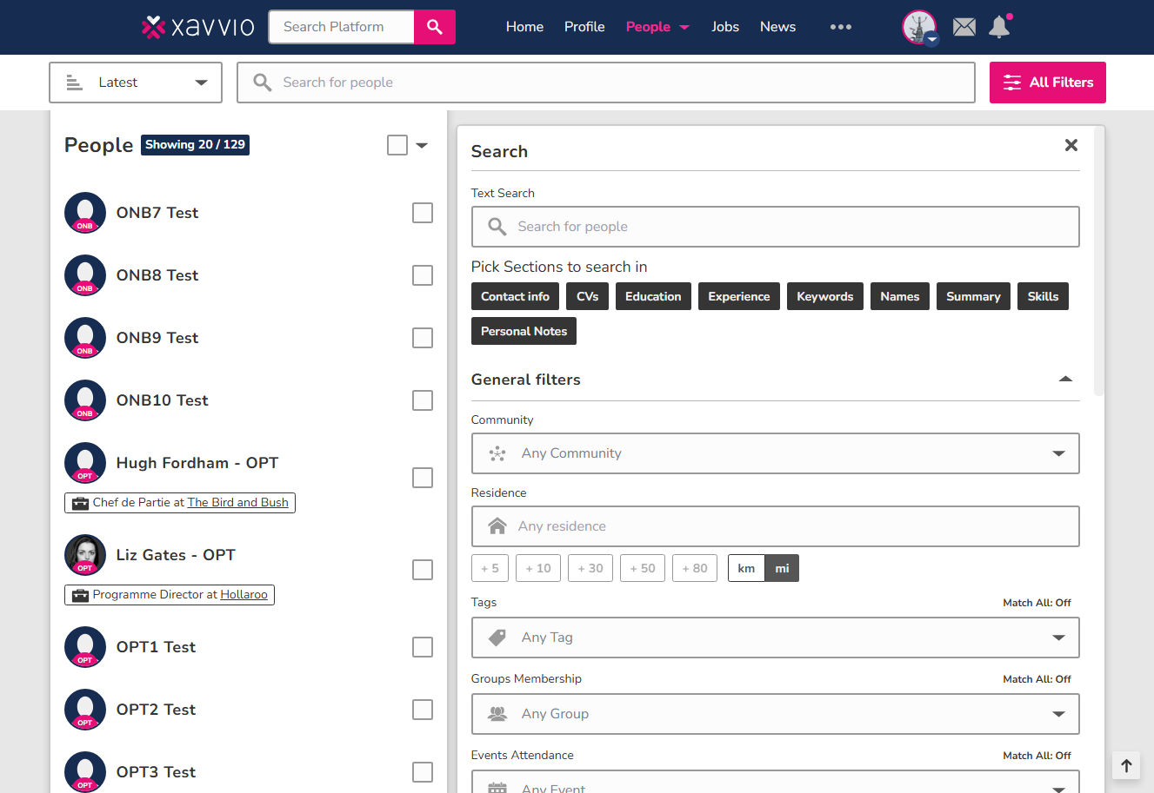The image size is (1154, 793).
Task: Tick the select-all people checkbox
Action: (x=397, y=145)
